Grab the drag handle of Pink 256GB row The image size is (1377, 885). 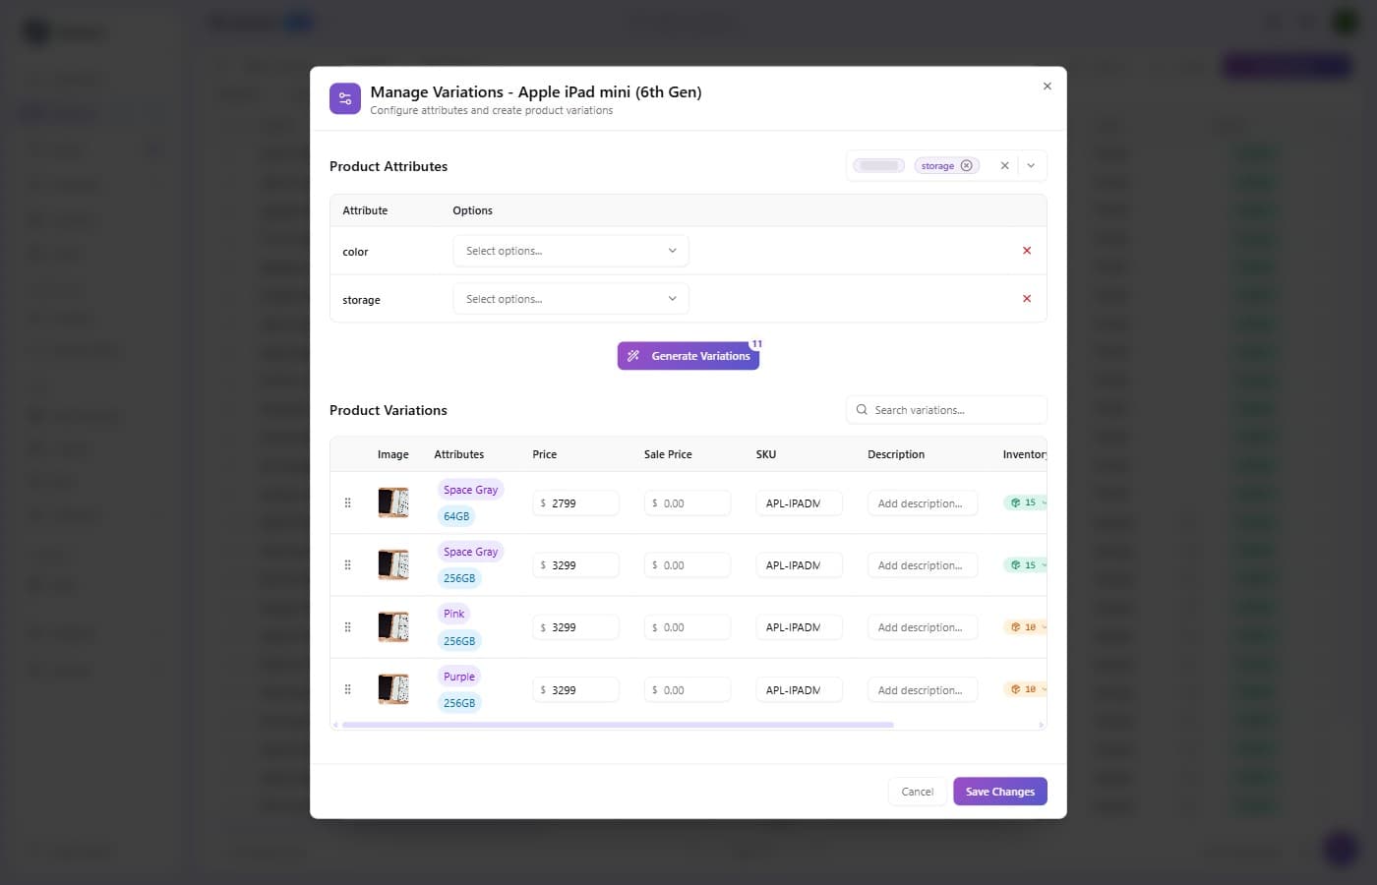pyautogui.click(x=347, y=627)
